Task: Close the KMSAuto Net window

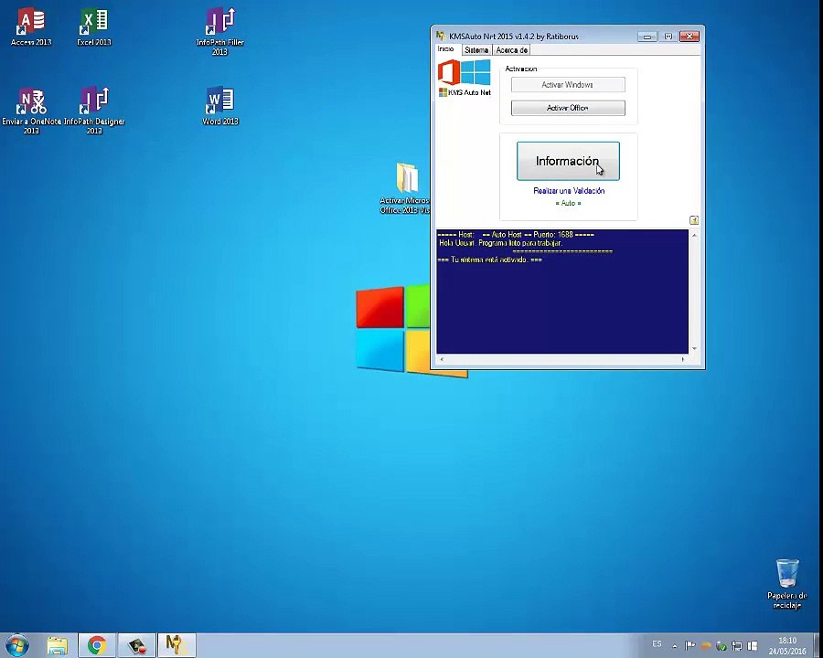Action: tap(689, 37)
